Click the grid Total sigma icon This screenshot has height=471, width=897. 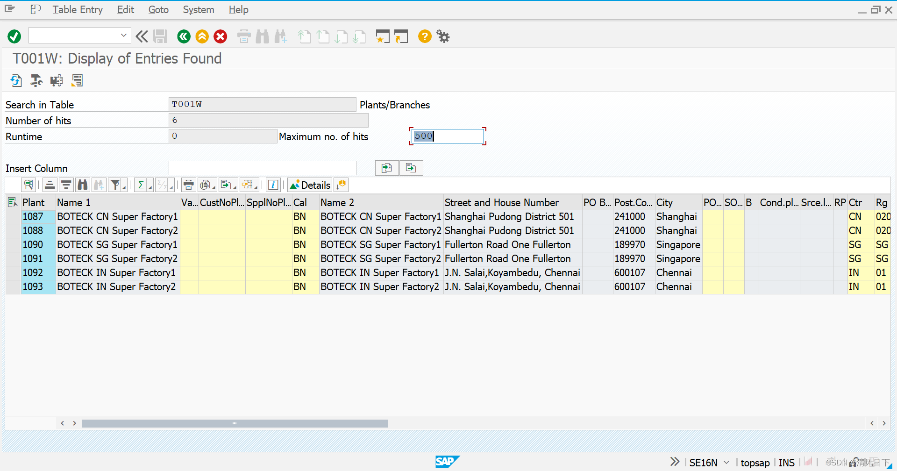pyautogui.click(x=141, y=185)
